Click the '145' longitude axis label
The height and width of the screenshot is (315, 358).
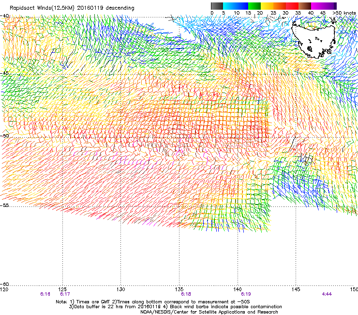click(x=296, y=289)
